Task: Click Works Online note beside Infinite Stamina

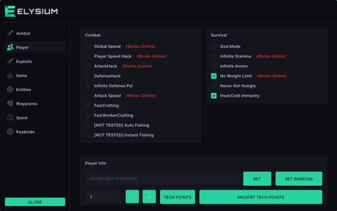Action: (x=271, y=56)
